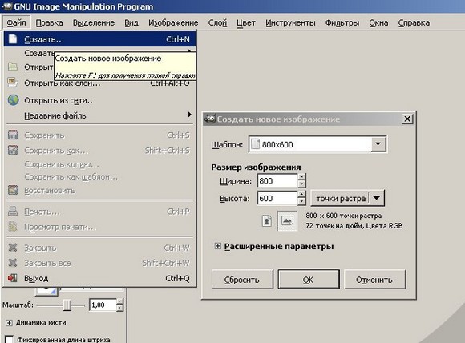The height and width of the screenshot is (343, 465).
Task: Select portrait orientation icon
Action: tap(267, 221)
